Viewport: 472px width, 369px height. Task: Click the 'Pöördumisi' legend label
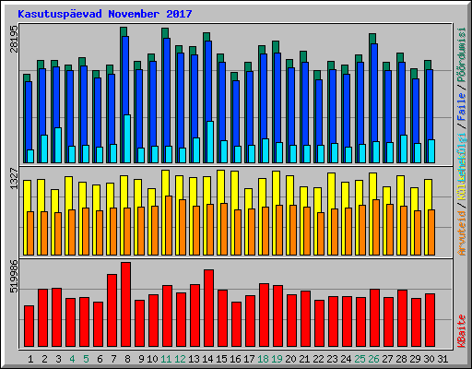462,55
